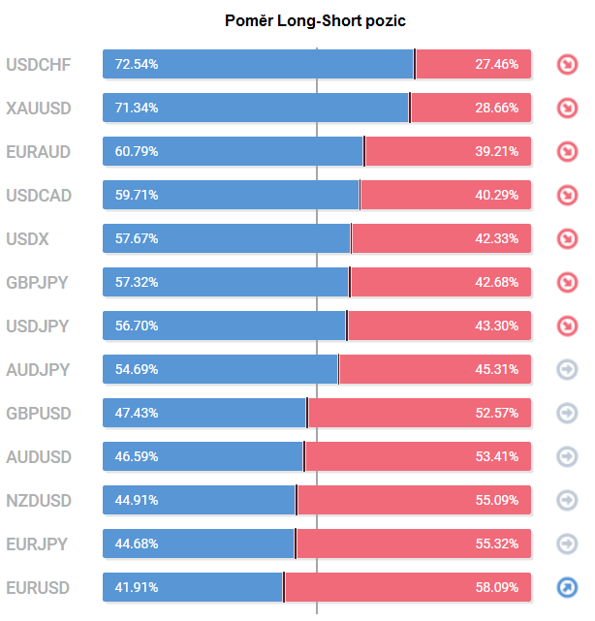Click the AUDUSD 53.41% short segment
The height and width of the screenshot is (621, 595).
417,456
